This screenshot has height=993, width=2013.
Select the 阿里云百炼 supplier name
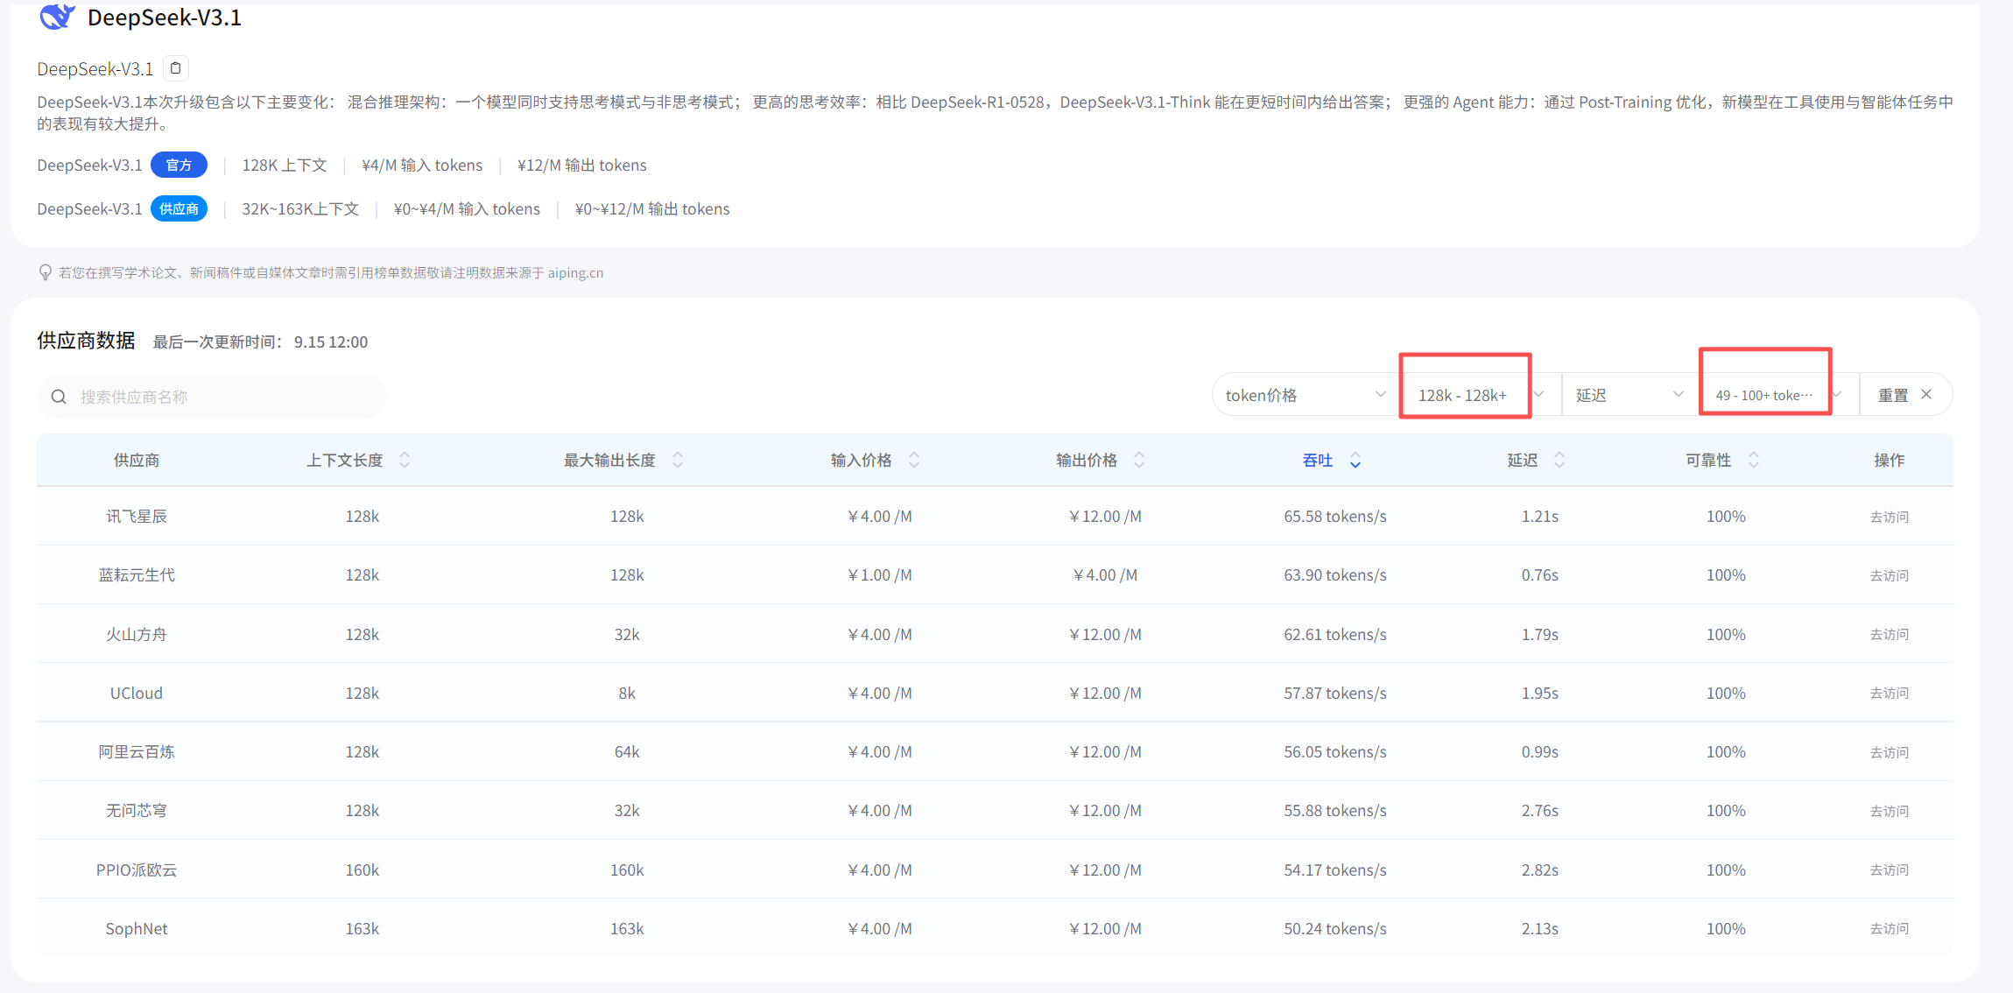point(137,751)
